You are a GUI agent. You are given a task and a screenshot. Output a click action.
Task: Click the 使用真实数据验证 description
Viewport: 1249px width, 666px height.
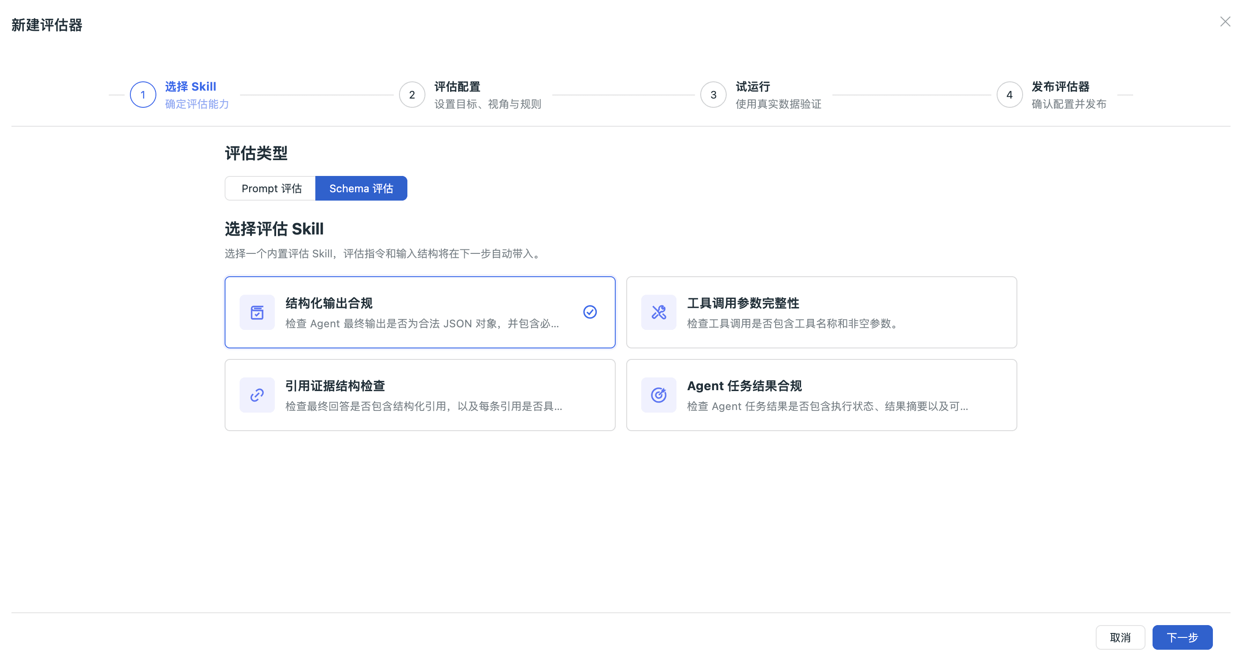tap(778, 104)
